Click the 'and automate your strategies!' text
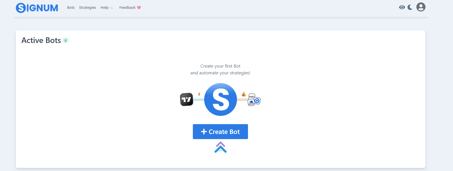Screen dimensions: 453x171 [220, 73]
